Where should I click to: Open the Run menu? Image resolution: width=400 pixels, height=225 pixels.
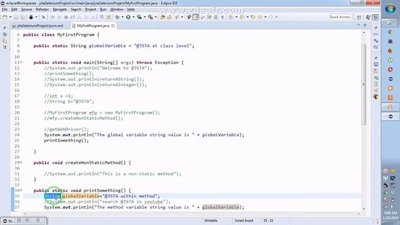[103, 9]
